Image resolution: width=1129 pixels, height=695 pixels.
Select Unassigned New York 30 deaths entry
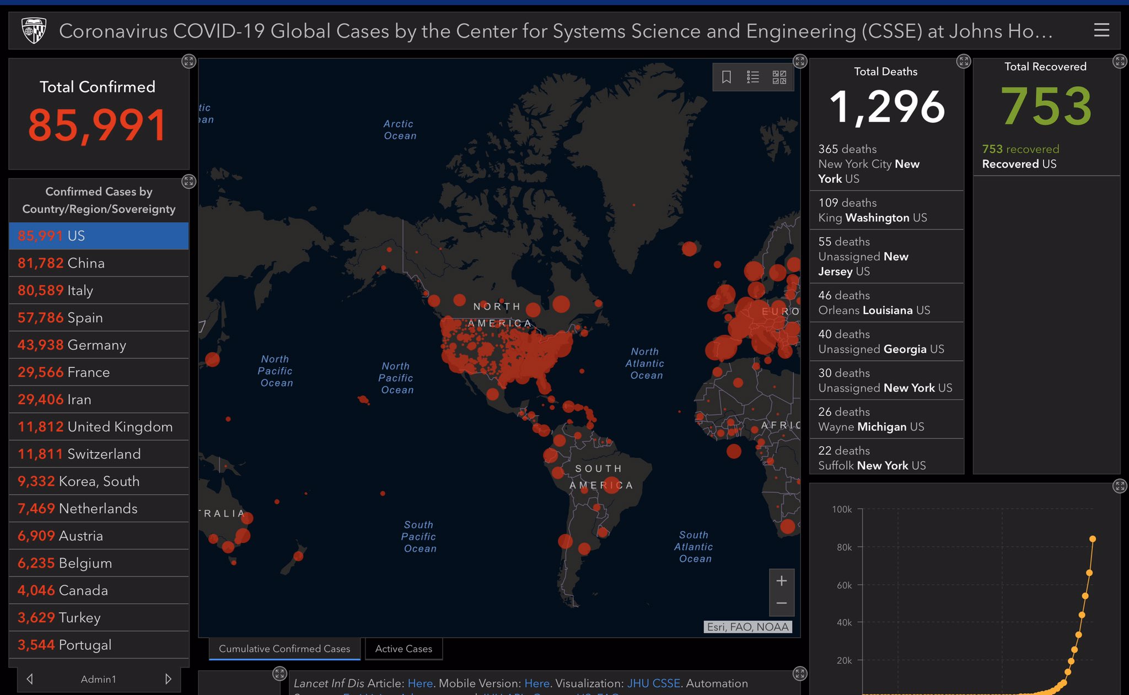coord(886,381)
